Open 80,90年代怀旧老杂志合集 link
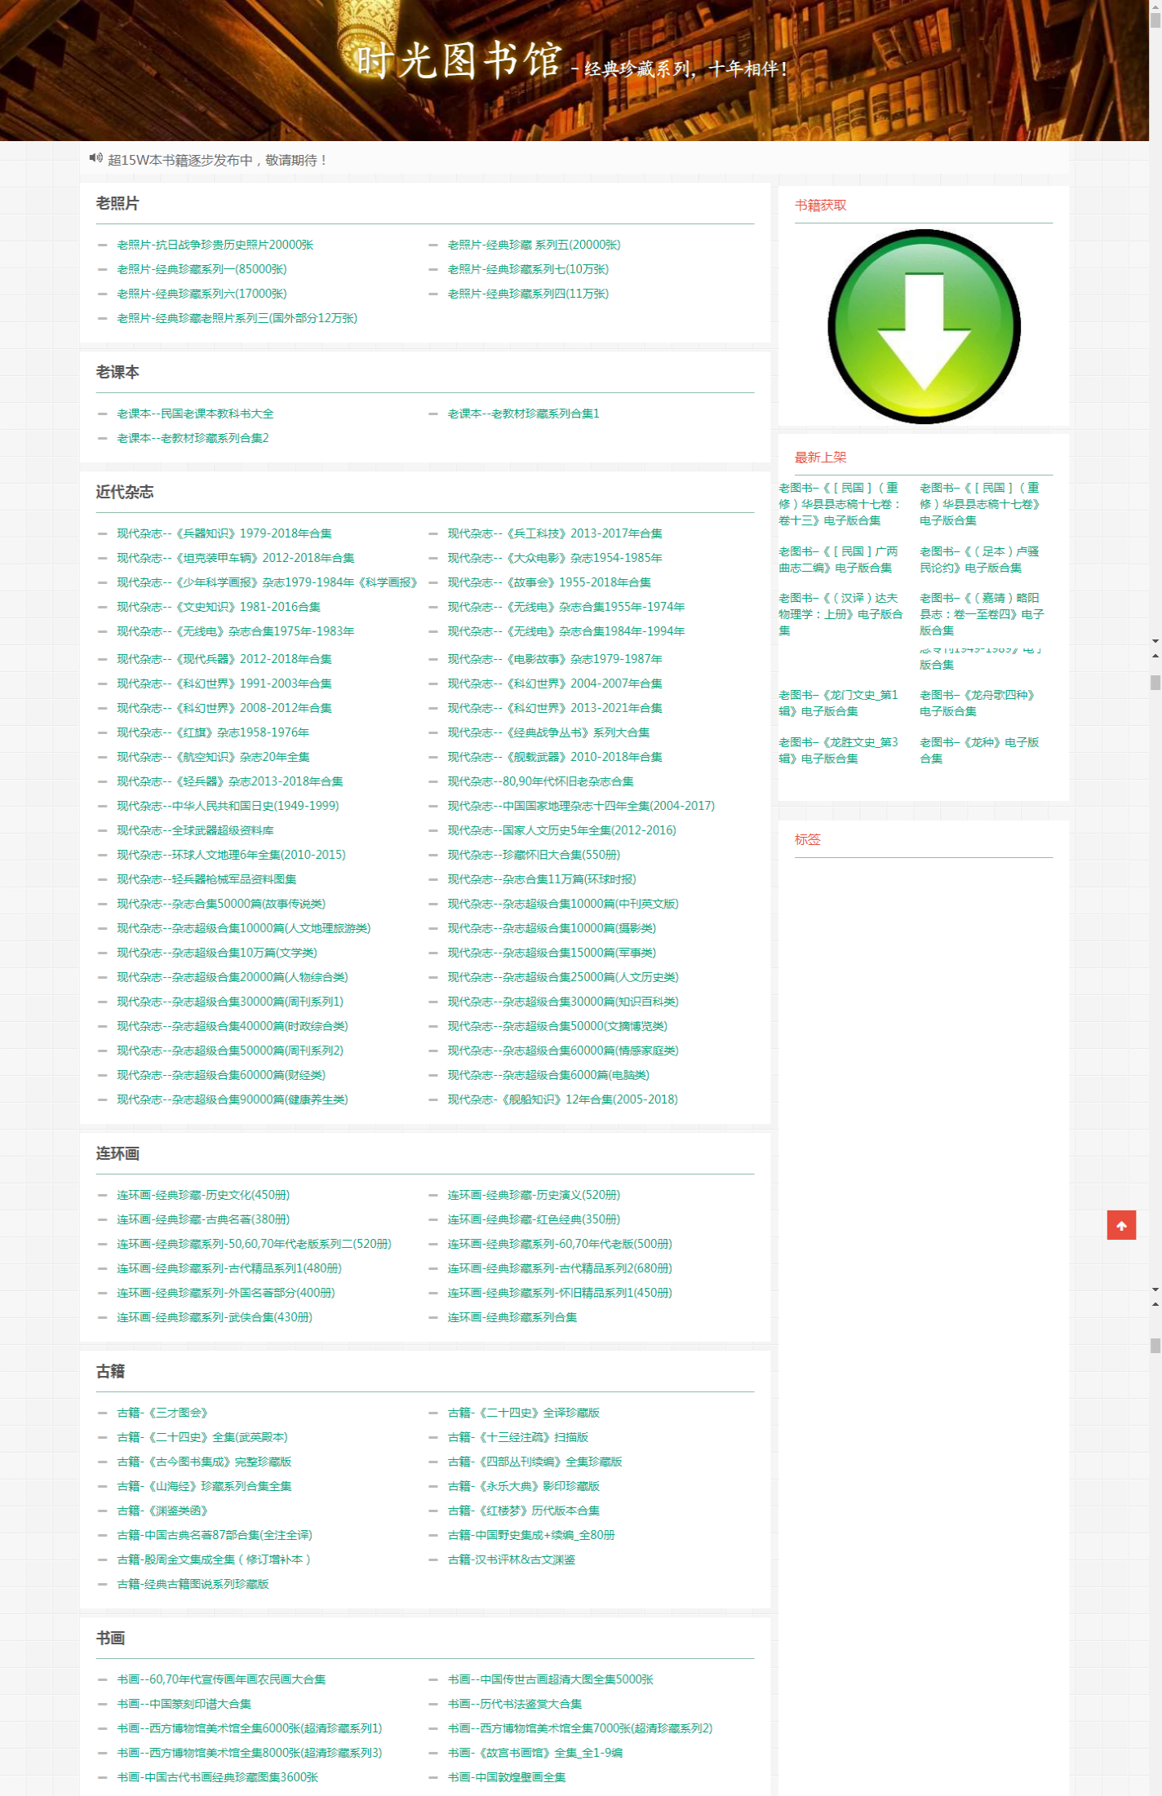The width and height of the screenshot is (1162, 1796). [540, 781]
